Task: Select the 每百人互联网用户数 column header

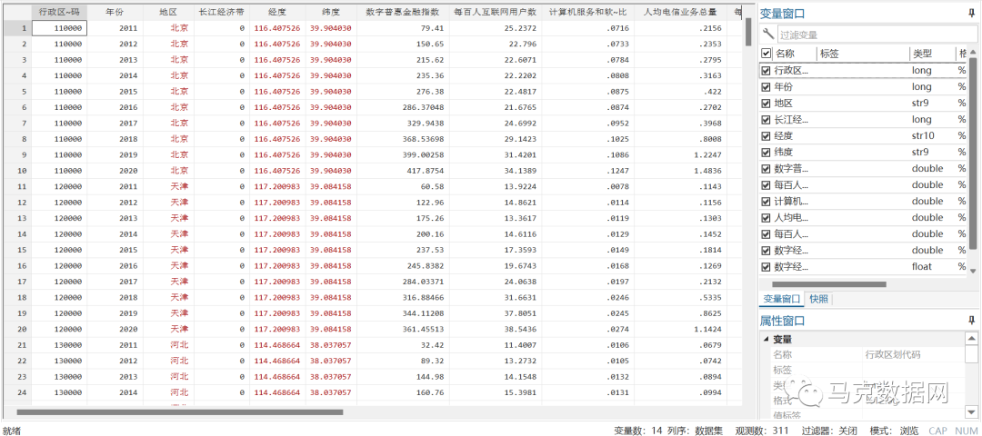Action: 495,12
